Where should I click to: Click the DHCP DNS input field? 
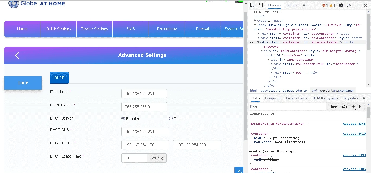click(x=145, y=132)
